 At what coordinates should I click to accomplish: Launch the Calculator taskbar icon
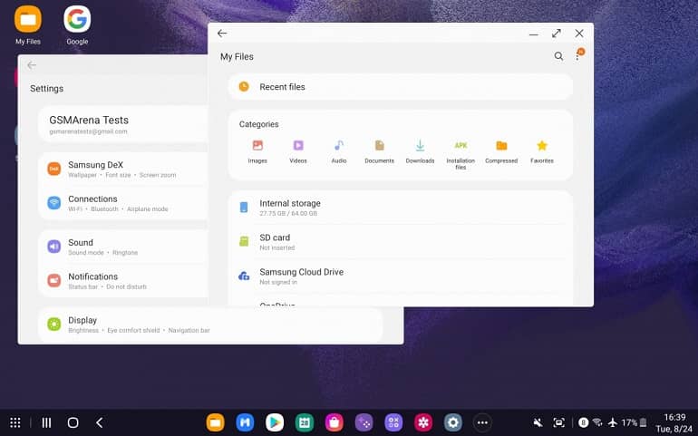[x=393, y=422]
